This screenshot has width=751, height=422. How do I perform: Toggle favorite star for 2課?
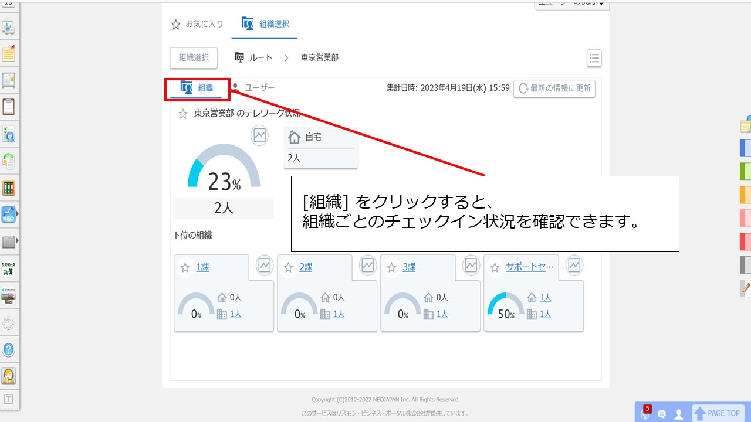tap(288, 267)
